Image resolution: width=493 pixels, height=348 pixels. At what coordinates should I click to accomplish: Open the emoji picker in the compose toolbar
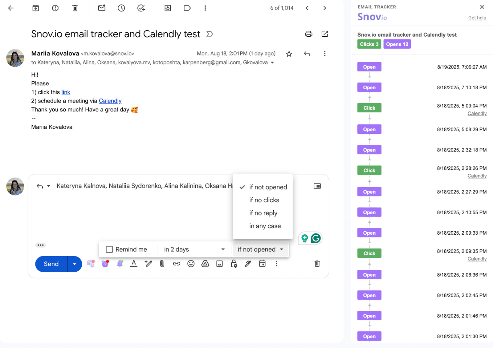coord(191,264)
